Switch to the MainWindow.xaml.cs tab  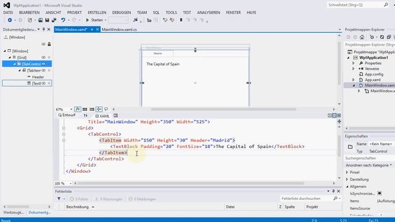click(x=119, y=30)
